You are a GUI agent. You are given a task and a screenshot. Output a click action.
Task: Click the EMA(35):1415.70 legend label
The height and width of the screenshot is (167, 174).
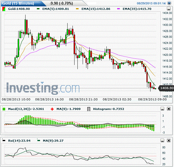point(137,9)
